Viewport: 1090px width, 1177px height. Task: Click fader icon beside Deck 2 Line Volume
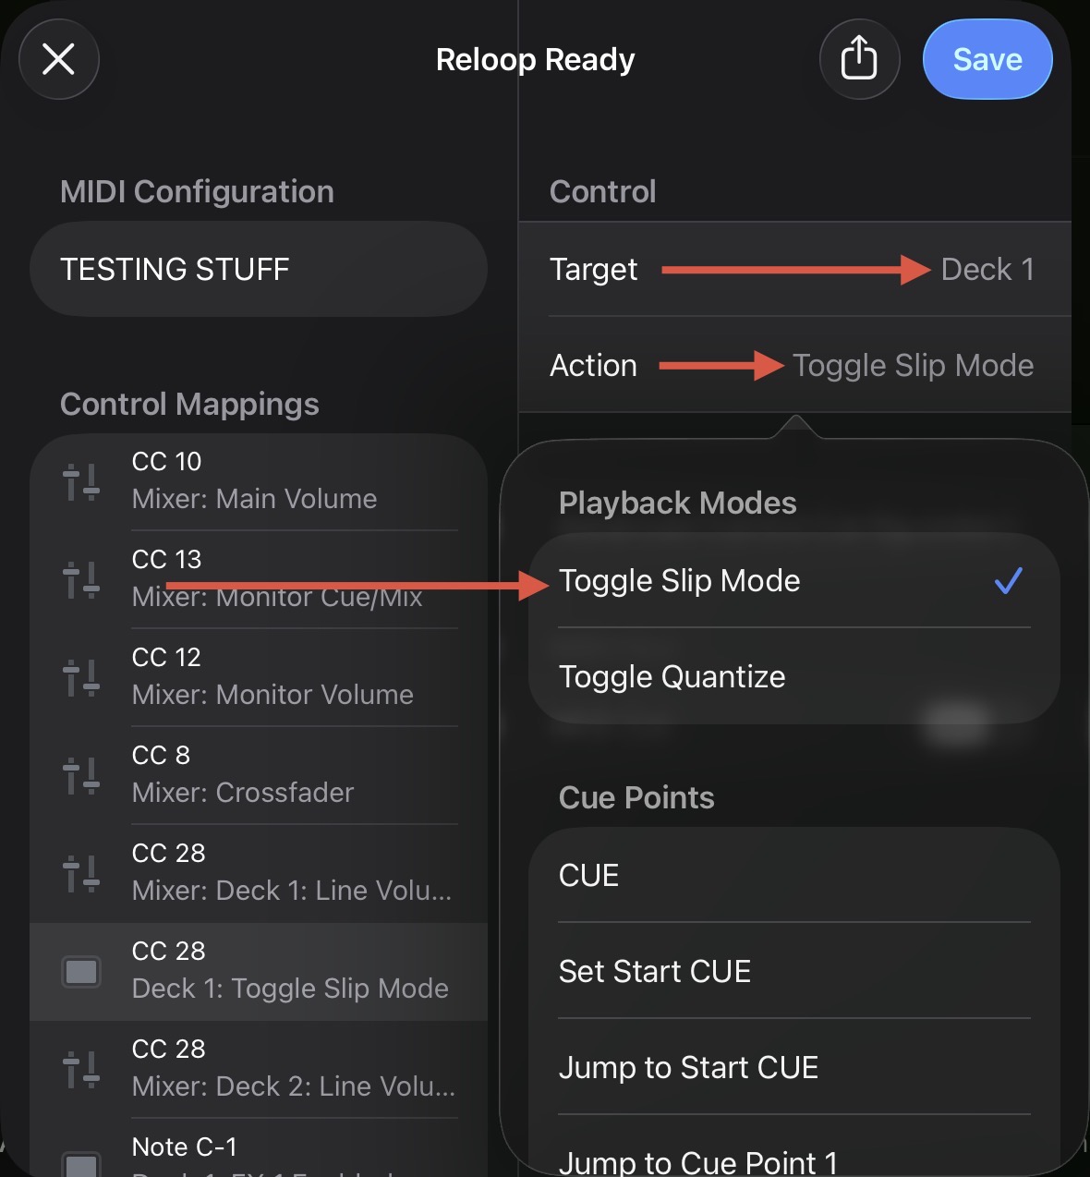pyautogui.click(x=81, y=1069)
